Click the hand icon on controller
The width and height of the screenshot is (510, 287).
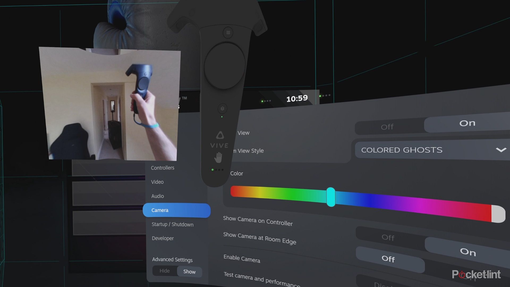point(218,158)
